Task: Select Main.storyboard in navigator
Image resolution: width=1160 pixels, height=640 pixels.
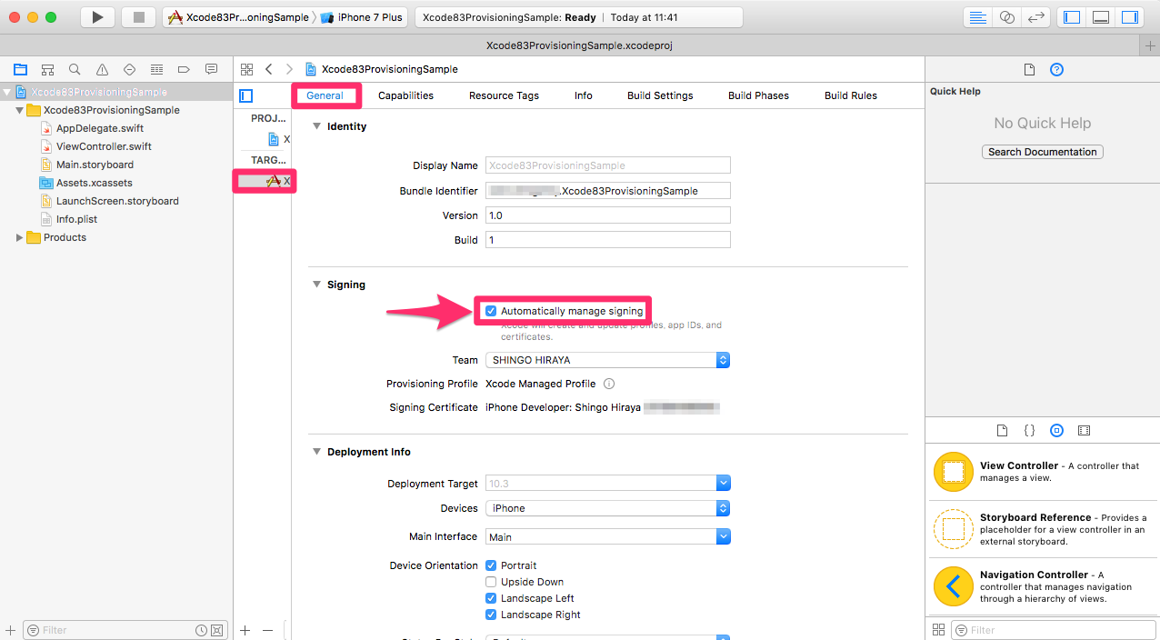Action: 95,165
